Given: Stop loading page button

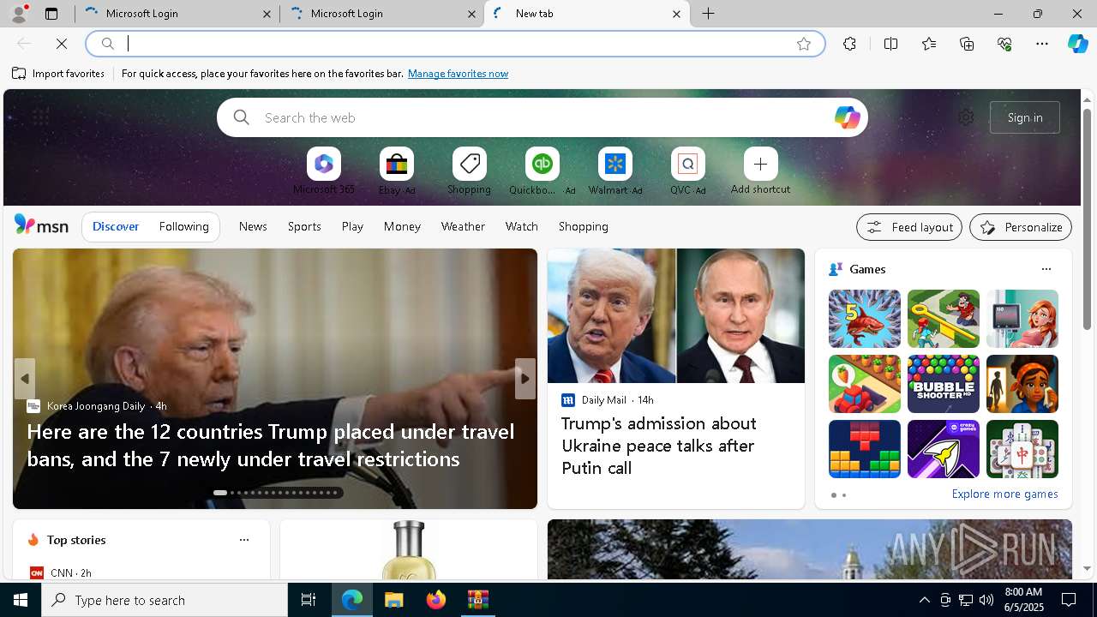Looking at the screenshot, I should [x=62, y=44].
